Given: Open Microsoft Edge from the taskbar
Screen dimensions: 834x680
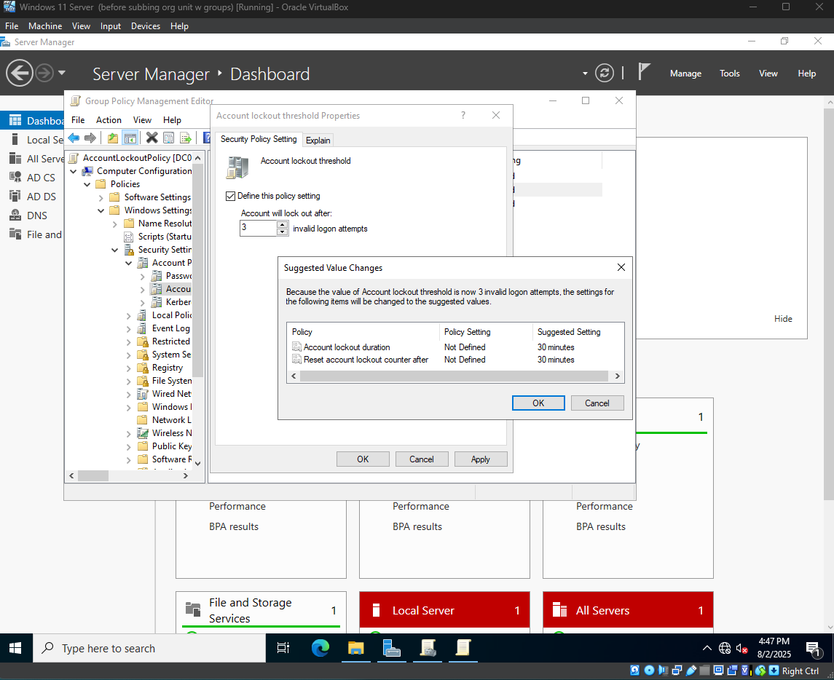Looking at the screenshot, I should point(320,648).
